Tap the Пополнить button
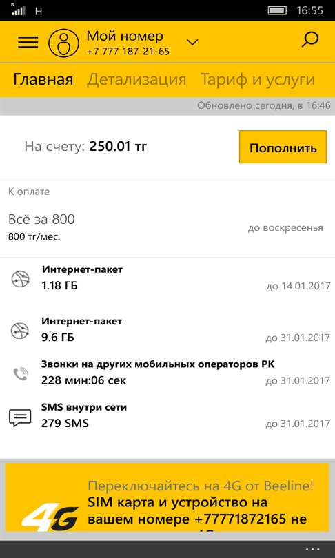The width and height of the screenshot is (335, 558). click(283, 147)
